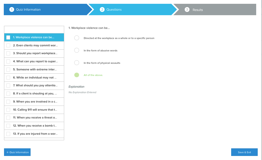Open question '1. Workplace violence can be...' in list
Viewport: 262px width, 160px height.
coord(34,37)
